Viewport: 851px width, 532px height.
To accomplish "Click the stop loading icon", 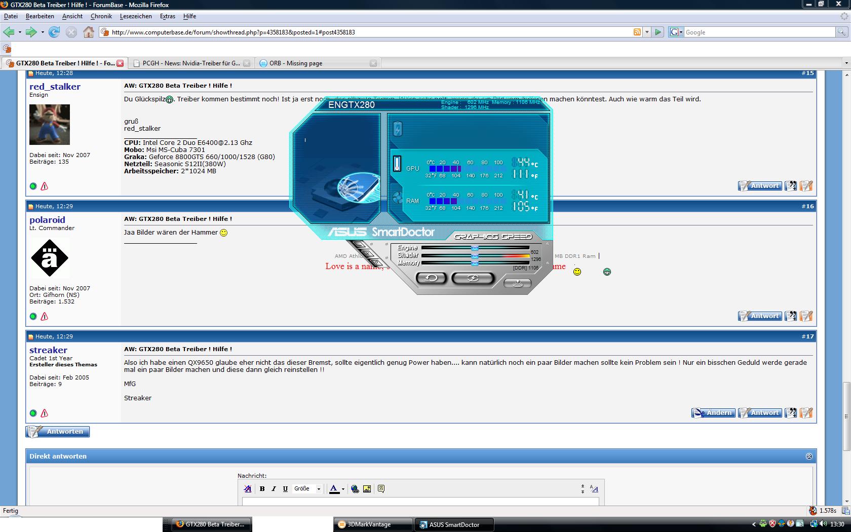I will [71, 32].
